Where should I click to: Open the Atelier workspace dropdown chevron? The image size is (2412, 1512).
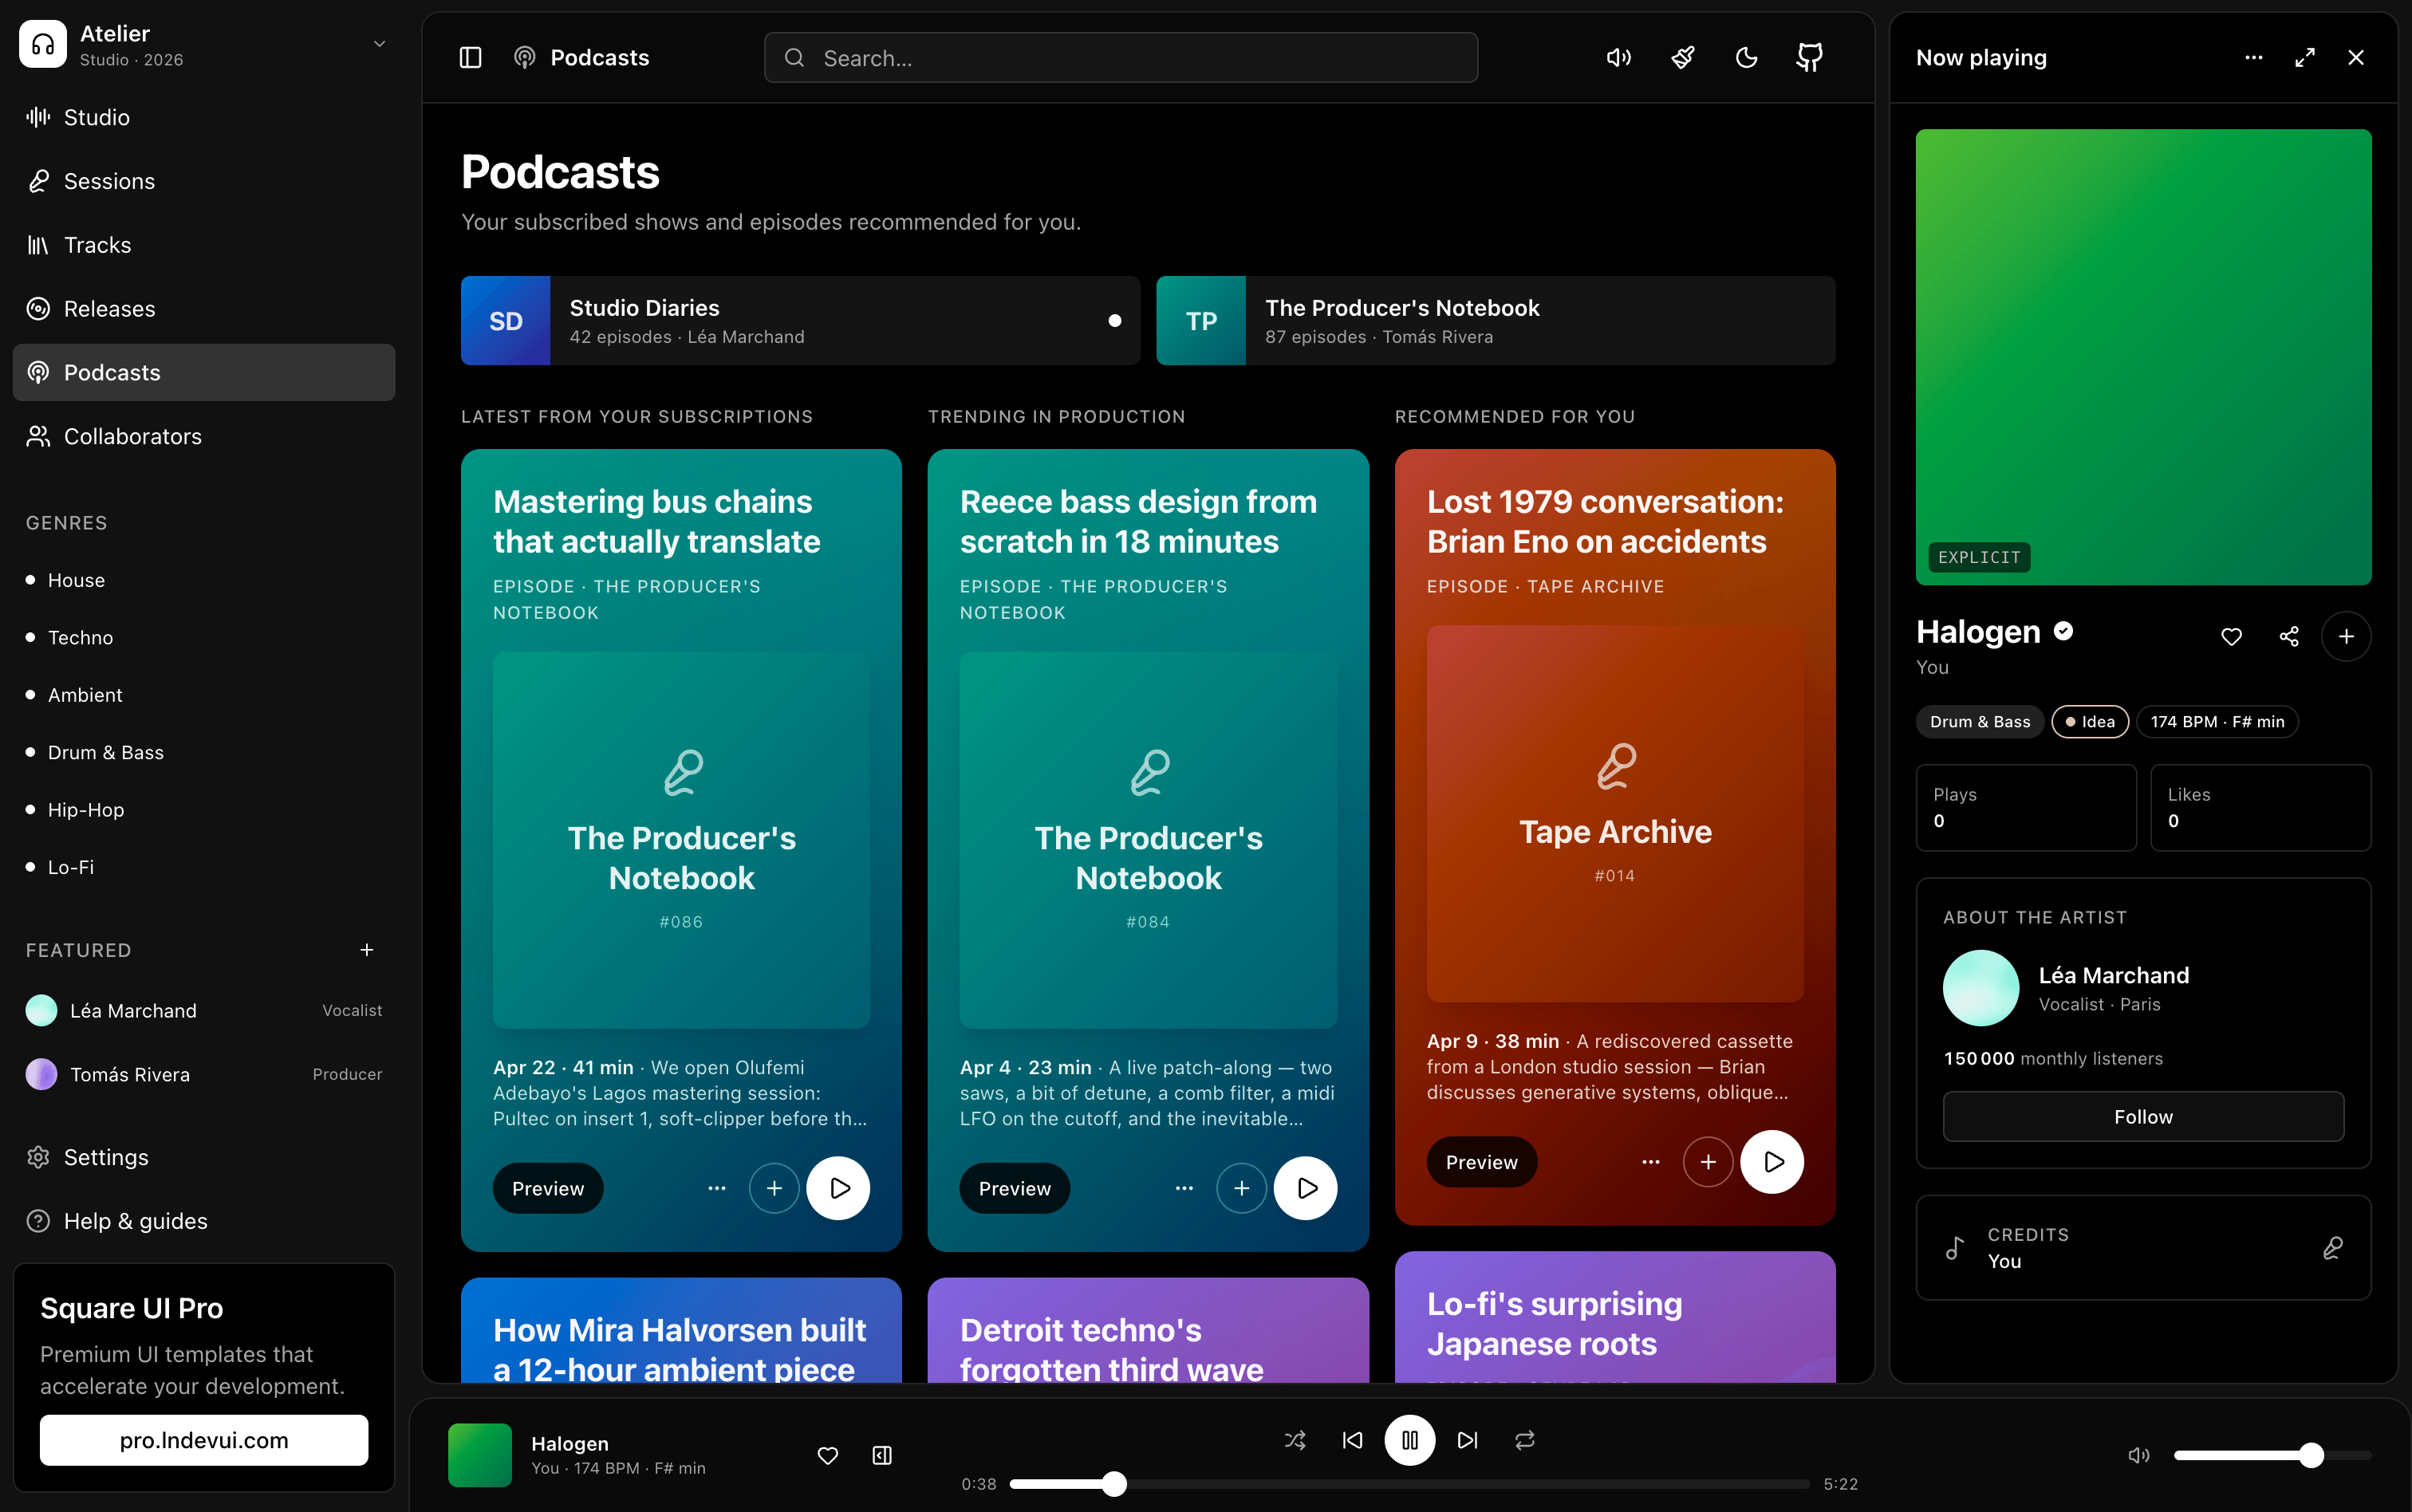(x=379, y=44)
